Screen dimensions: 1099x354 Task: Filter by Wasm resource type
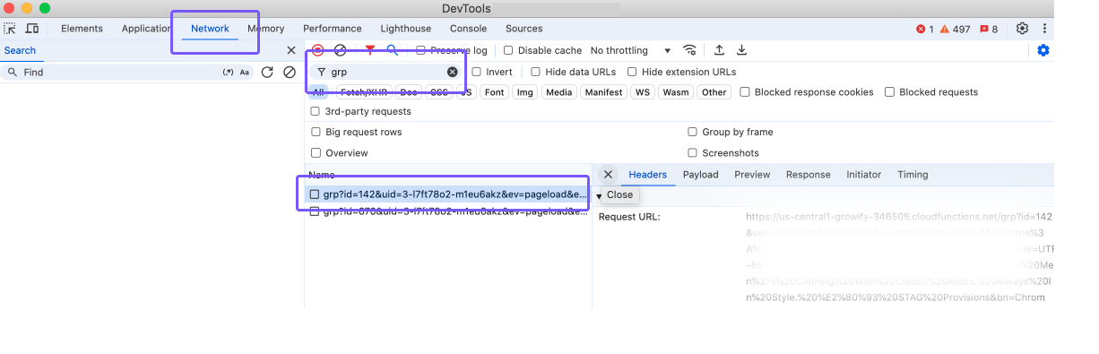[676, 92]
